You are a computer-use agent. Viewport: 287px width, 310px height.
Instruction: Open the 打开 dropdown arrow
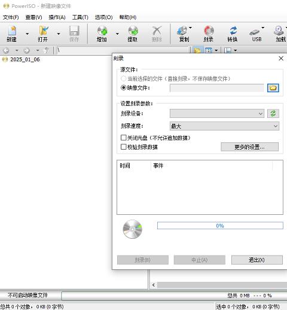point(59,34)
